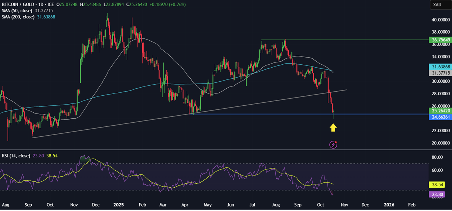Click the pane separator above RSI panel

[x=222, y=150]
